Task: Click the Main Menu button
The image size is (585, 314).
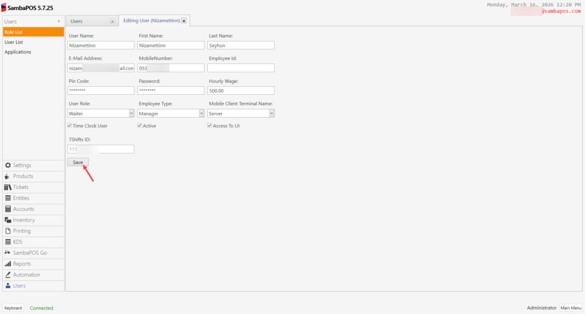Action: coord(570,308)
